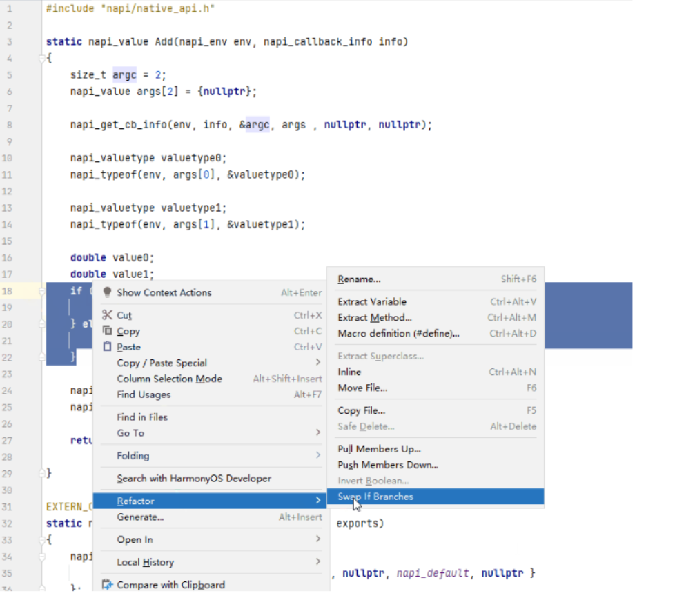675x600 pixels.
Task: Select Search with HarmonyOS Developer
Action: pos(194,479)
